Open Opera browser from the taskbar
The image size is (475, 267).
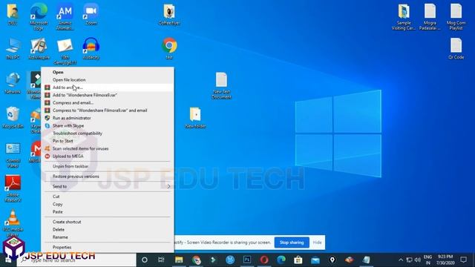tap(264, 260)
